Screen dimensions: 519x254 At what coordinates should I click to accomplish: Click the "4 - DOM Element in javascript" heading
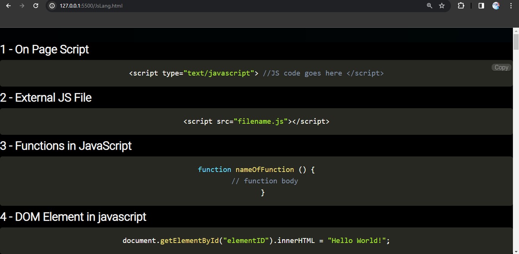pos(73,217)
